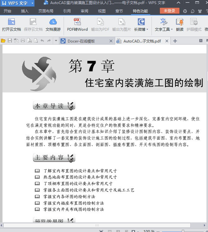Open WPS 文字 application menu dropdown
Image resolution: width=208 pixels, height=232 pixels.
(x=33, y=3)
